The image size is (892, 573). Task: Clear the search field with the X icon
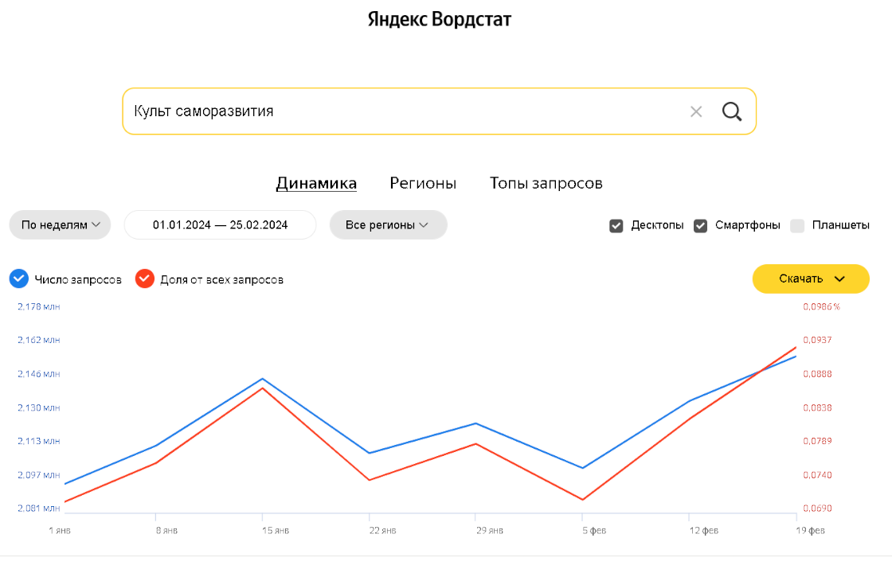696,112
